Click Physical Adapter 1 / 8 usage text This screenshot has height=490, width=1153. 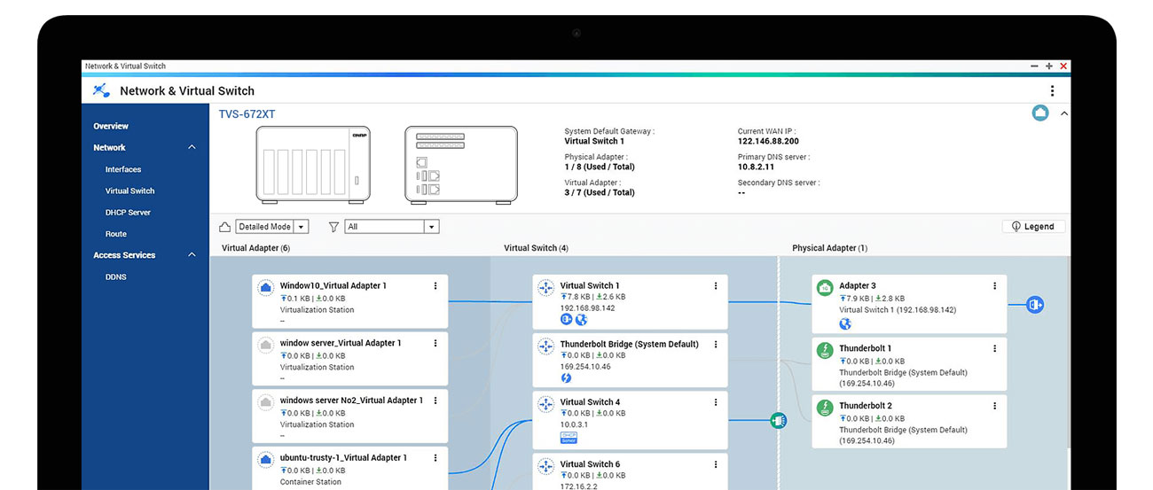tap(600, 167)
